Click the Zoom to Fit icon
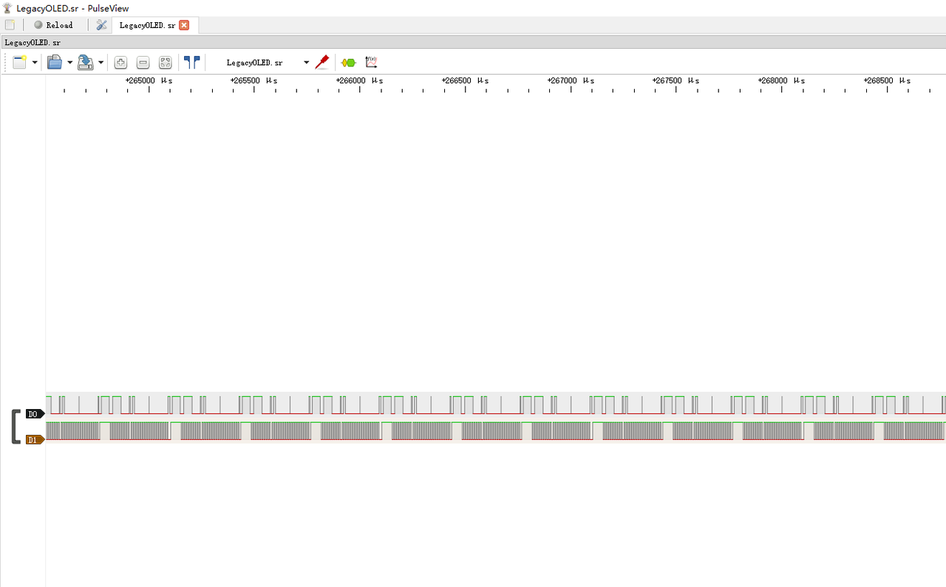This screenshot has width=946, height=587. 166,63
